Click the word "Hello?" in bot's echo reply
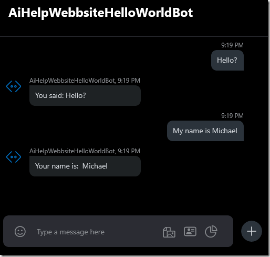This screenshot has height=257, width=270. pyautogui.click(x=76, y=95)
